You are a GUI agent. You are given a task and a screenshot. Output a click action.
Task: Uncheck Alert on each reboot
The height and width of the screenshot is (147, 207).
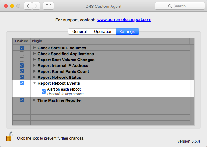click(44, 91)
